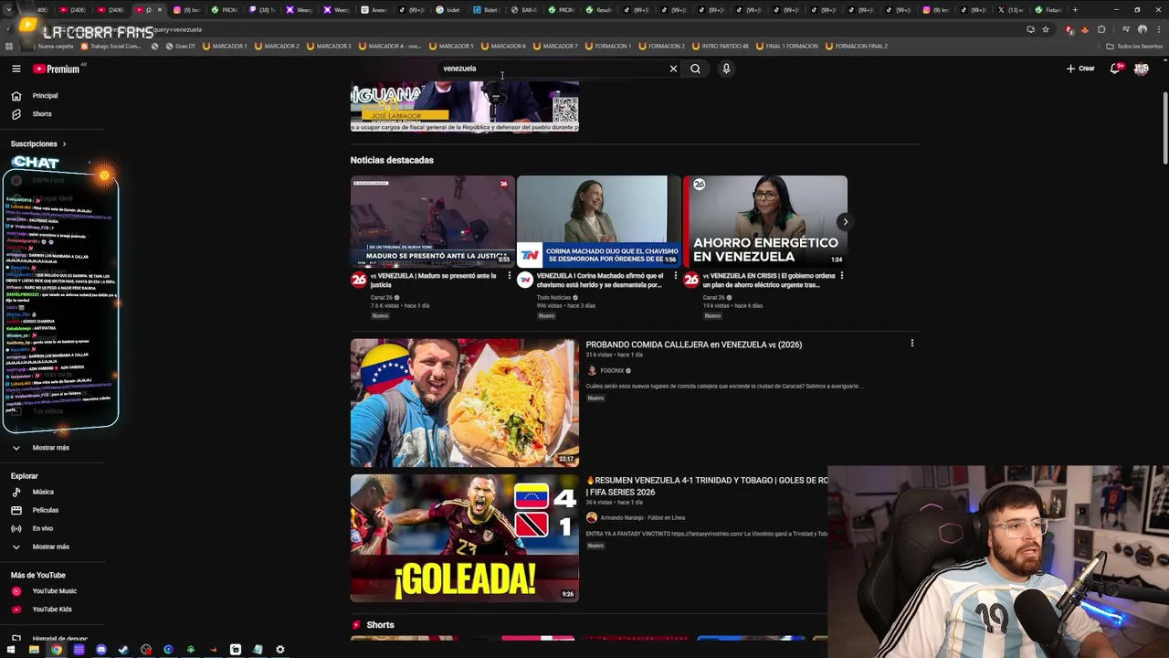Viewport: 1169px width, 658px height.
Task: Open the INTRO PARTIDO 4K bookmark
Action: tap(721, 46)
